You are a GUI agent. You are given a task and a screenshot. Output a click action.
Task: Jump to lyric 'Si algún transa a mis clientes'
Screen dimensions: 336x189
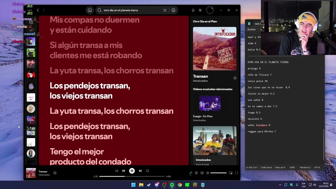pos(96,50)
